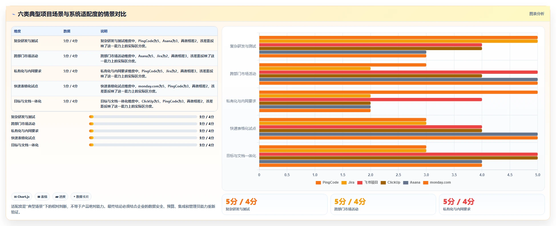Click the 快速表格化试点 progress bar
This screenshot has width=556, height=226.
point(143,138)
